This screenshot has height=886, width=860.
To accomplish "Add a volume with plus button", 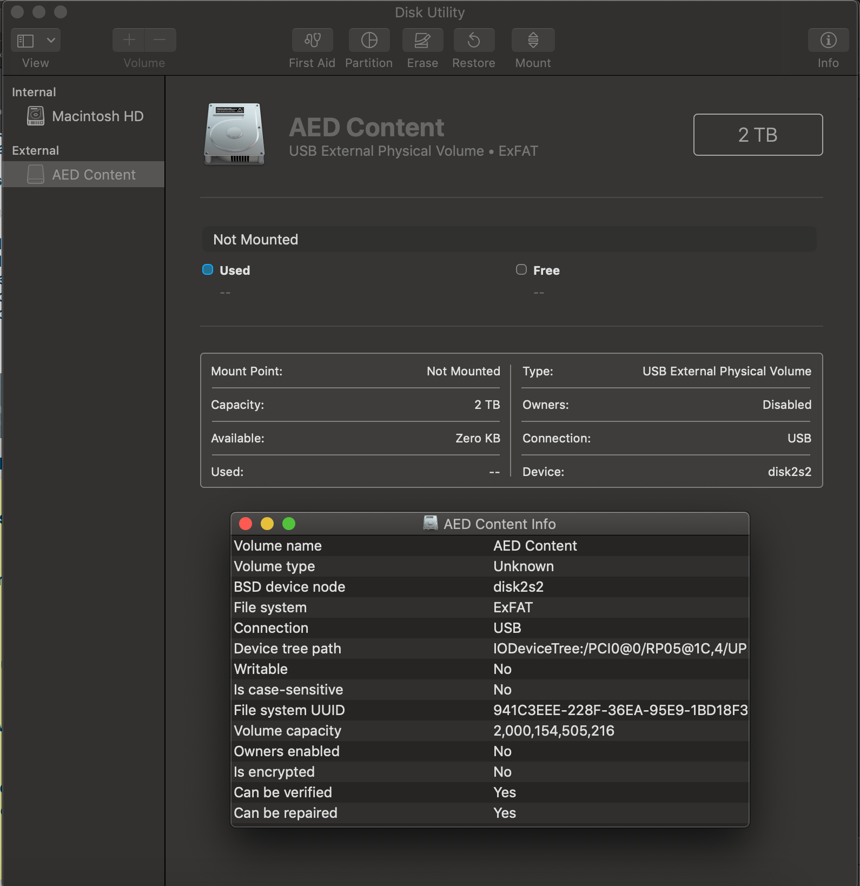I will pyautogui.click(x=129, y=40).
